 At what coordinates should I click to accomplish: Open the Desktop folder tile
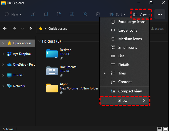[x=59, y=54]
